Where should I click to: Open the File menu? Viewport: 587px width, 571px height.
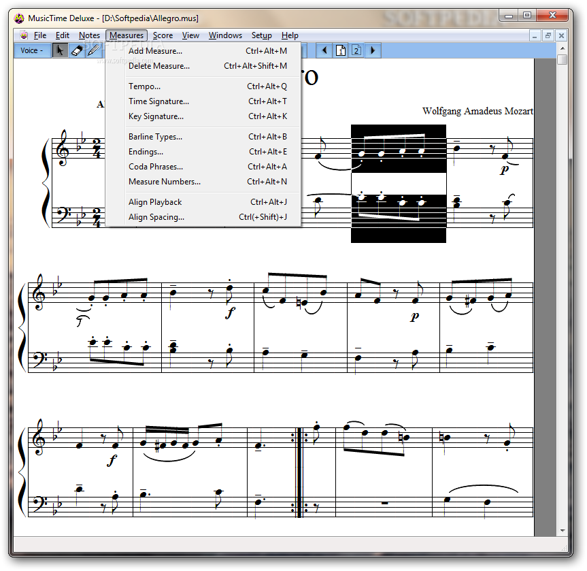tap(39, 35)
